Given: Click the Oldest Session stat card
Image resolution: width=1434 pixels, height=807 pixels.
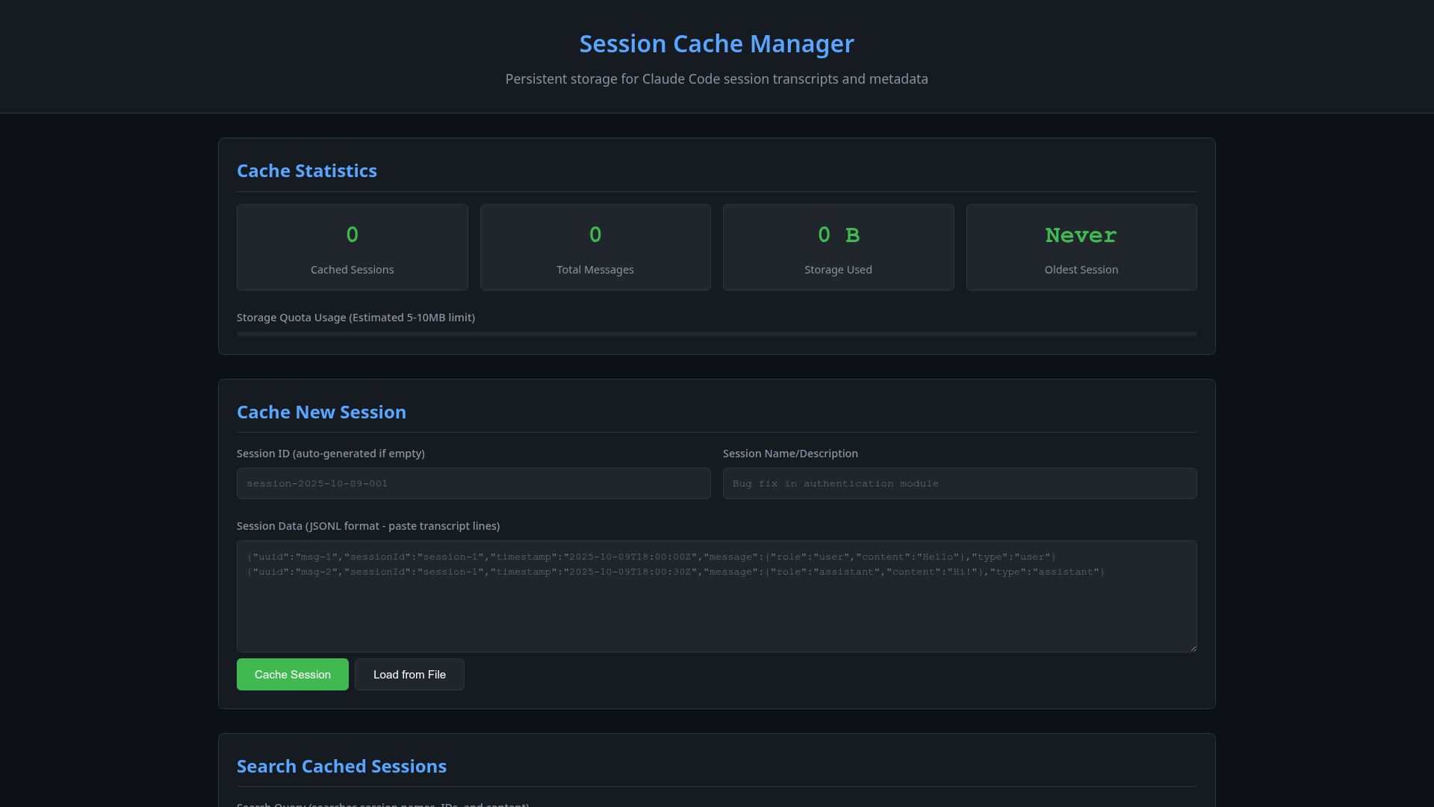Looking at the screenshot, I should click(x=1081, y=247).
